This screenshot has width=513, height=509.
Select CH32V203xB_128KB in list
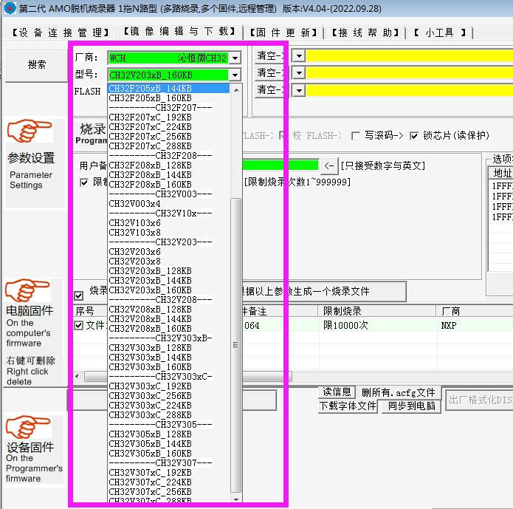169,271
